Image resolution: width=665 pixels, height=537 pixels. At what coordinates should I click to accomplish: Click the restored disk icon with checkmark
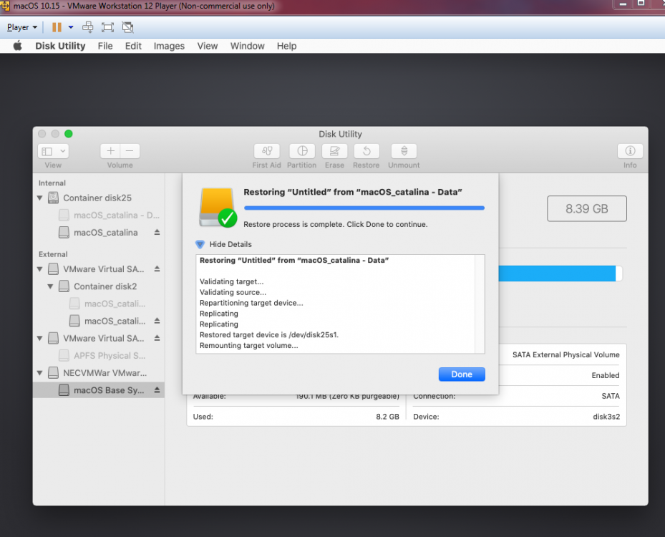(218, 208)
